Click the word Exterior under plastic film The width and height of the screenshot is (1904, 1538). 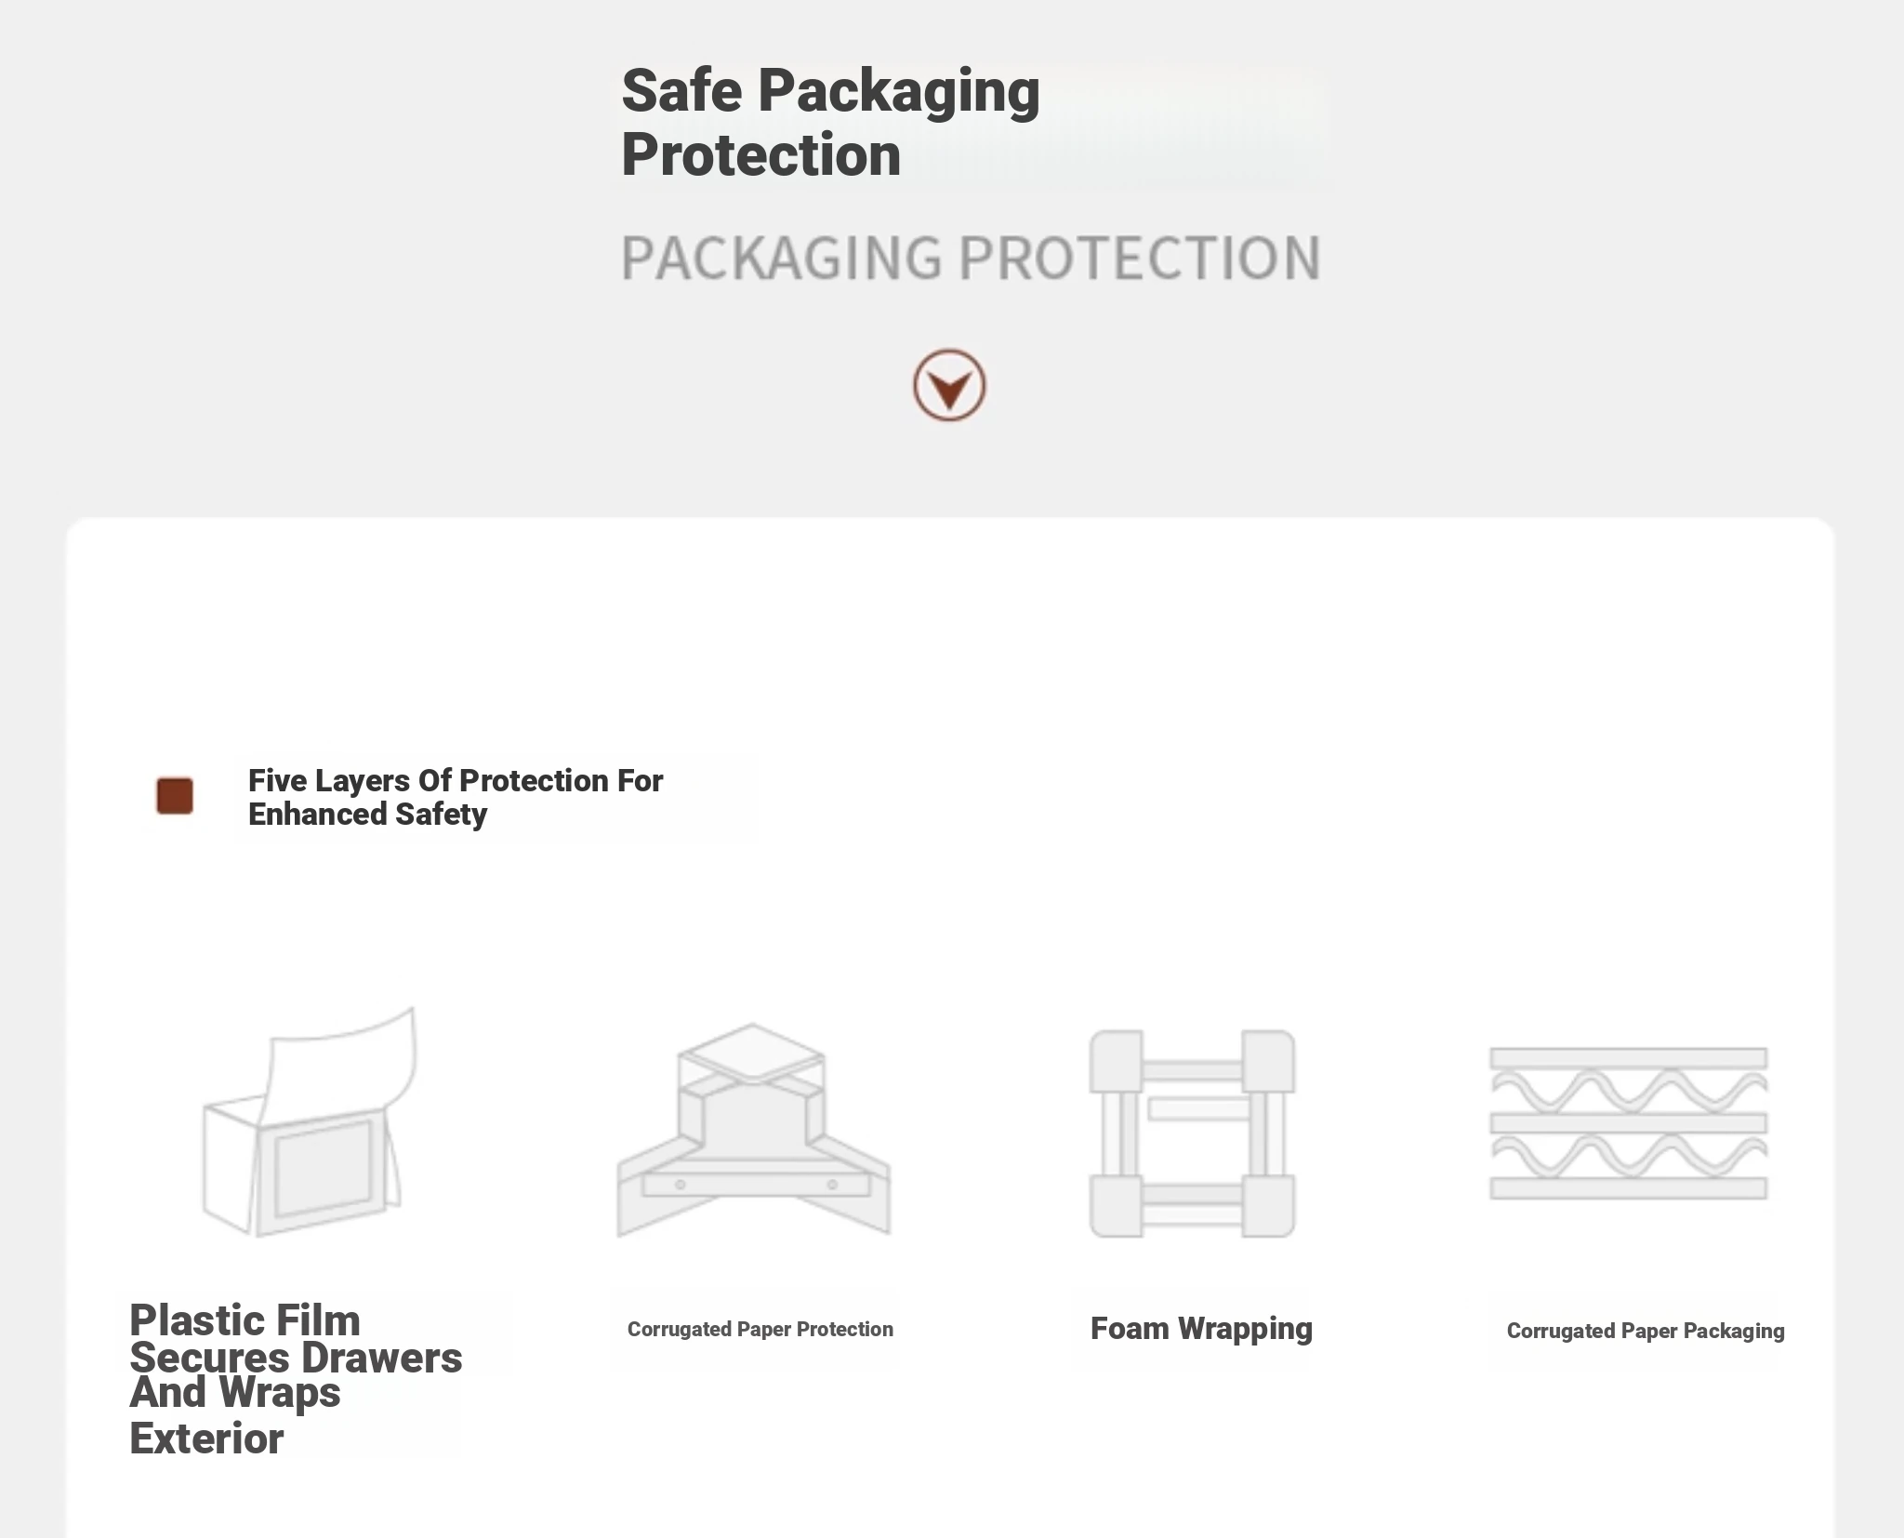(206, 1439)
